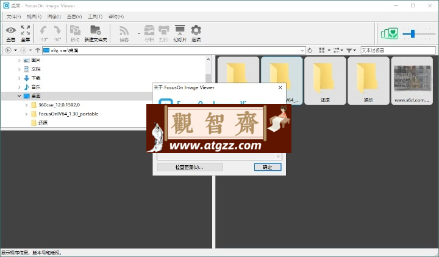
Task: Select the FocusOnIV64_1.30_portable tree folder
Action: tap(68, 114)
